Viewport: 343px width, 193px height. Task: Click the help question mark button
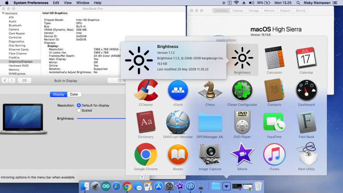click(x=142, y=178)
